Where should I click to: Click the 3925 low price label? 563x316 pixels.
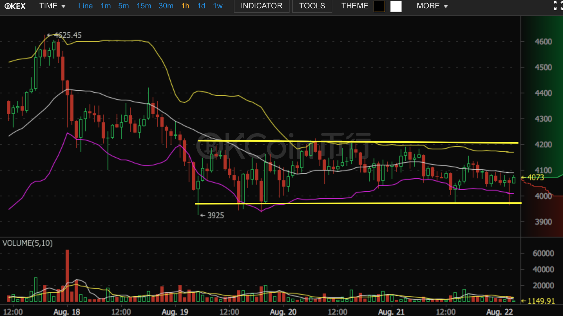pyautogui.click(x=215, y=215)
